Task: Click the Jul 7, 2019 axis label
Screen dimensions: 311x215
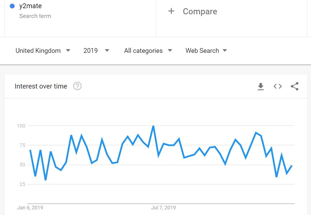Action: tap(163, 208)
